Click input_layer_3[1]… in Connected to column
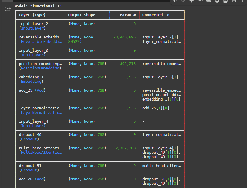Viewport: 247px width, 188px height. click(x=162, y=77)
